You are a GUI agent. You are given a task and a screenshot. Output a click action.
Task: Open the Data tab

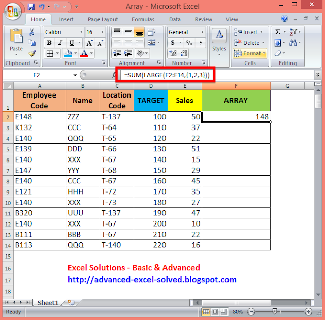pyautogui.click(x=175, y=19)
